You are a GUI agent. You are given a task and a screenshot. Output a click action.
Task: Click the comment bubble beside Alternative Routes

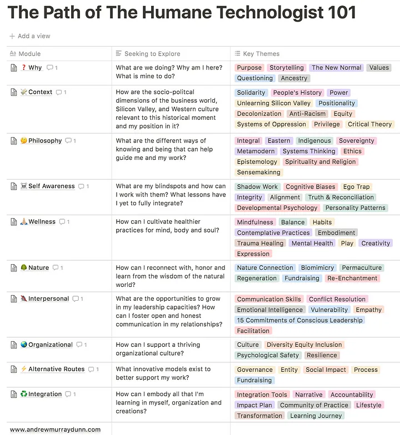pyautogui.click(x=92, y=370)
